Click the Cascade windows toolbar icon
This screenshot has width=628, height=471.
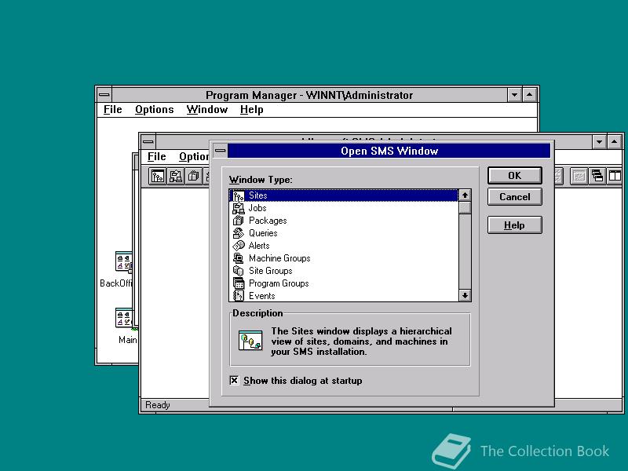597,176
